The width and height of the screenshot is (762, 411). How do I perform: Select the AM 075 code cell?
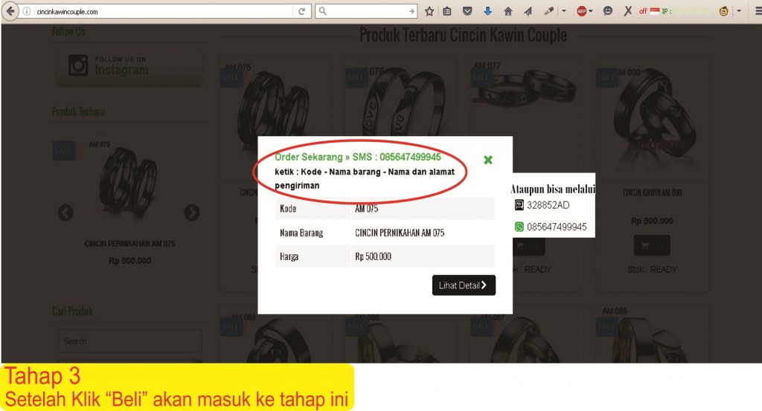(x=423, y=209)
